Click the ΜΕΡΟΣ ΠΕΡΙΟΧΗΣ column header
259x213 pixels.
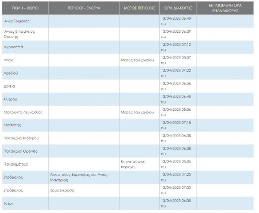pyautogui.click(x=139, y=8)
